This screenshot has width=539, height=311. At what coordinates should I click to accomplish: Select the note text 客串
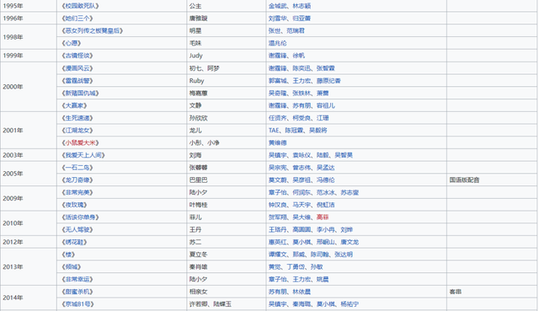(x=456, y=292)
